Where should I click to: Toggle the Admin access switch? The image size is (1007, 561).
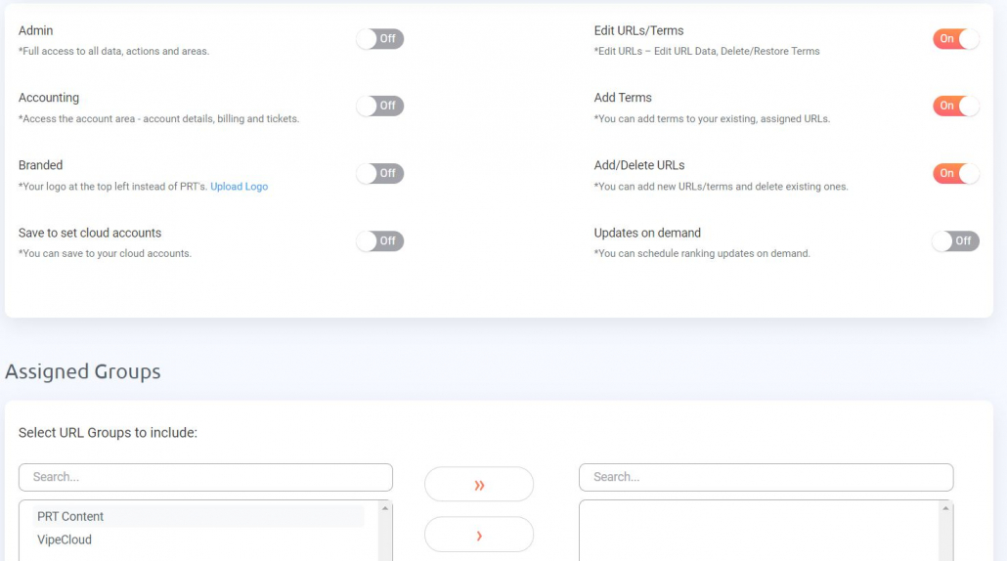coord(379,38)
